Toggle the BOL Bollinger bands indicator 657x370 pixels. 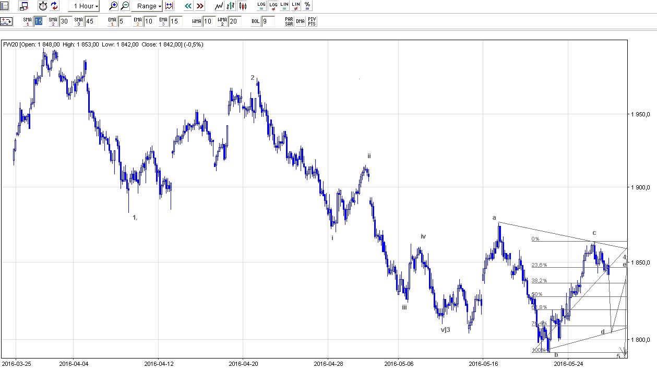coord(256,21)
